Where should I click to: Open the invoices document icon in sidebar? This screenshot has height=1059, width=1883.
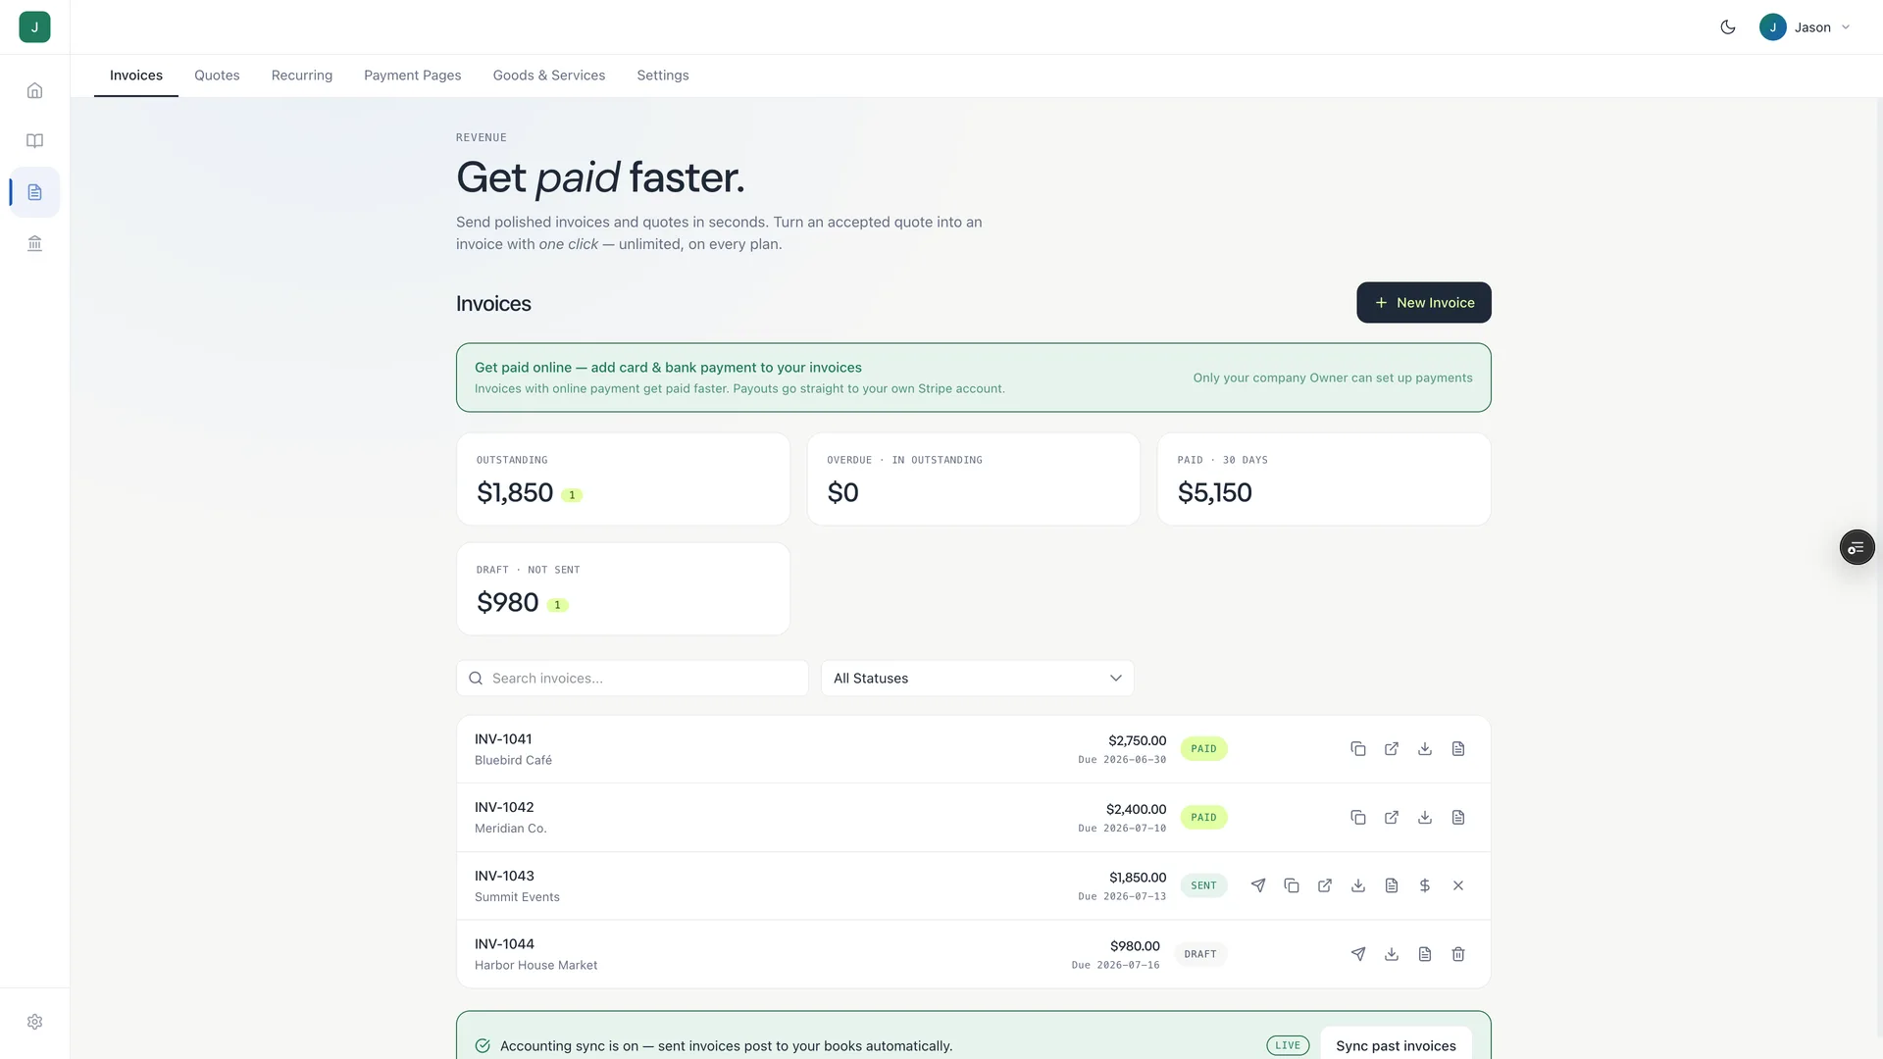tap(34, 192)
